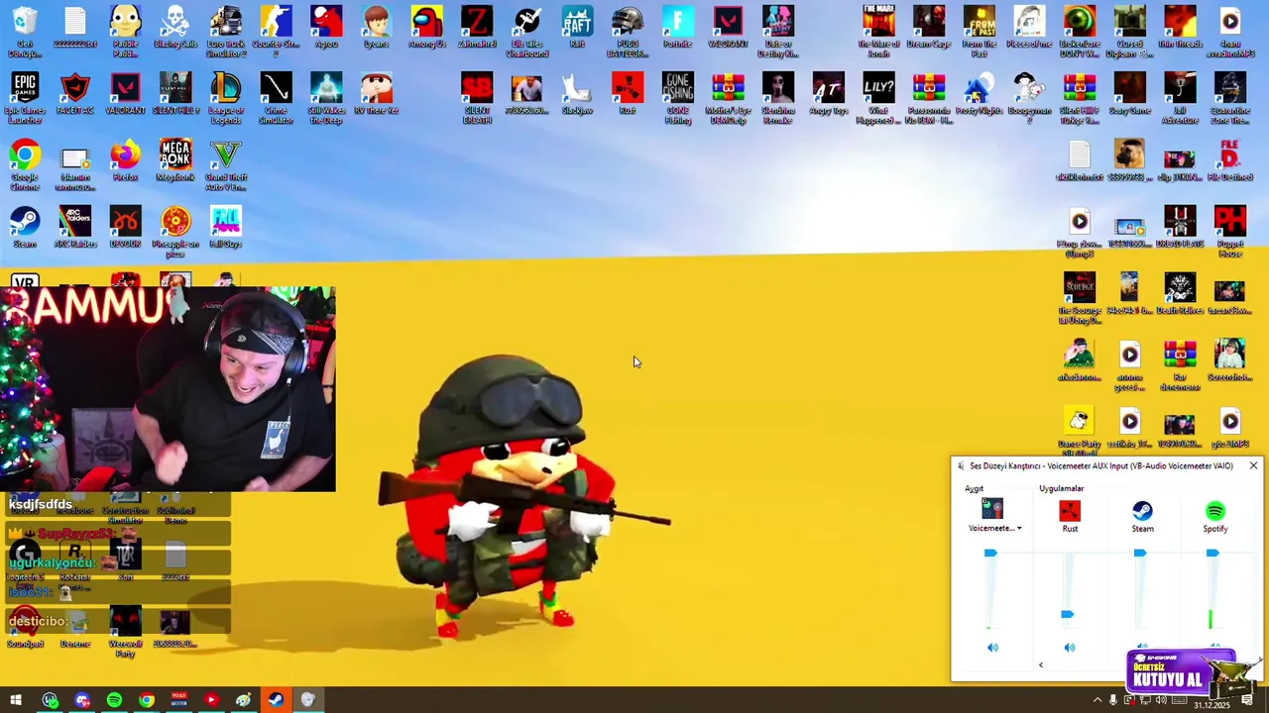This screenshot has height=713, width=1269.
Task: Click the Steam app icon in mixer
Action: coord(1142,511)
